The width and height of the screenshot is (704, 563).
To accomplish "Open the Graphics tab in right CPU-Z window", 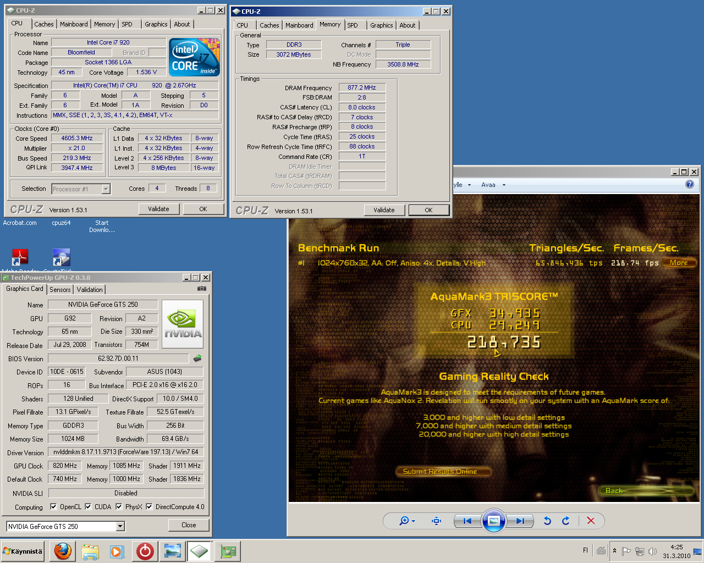I will pos(381,25).
